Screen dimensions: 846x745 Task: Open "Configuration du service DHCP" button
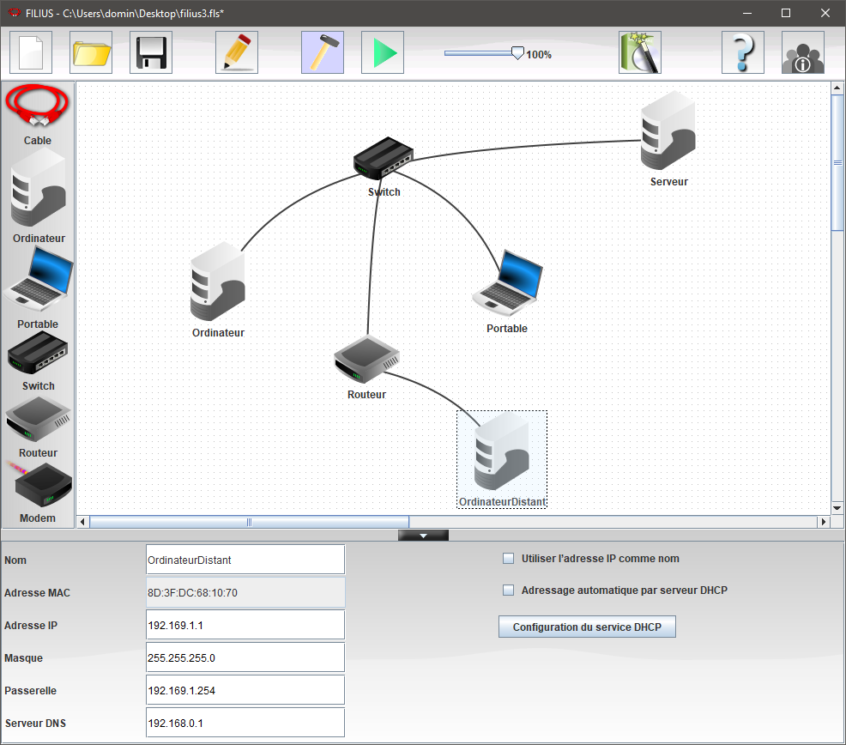[x=587, y=627]
